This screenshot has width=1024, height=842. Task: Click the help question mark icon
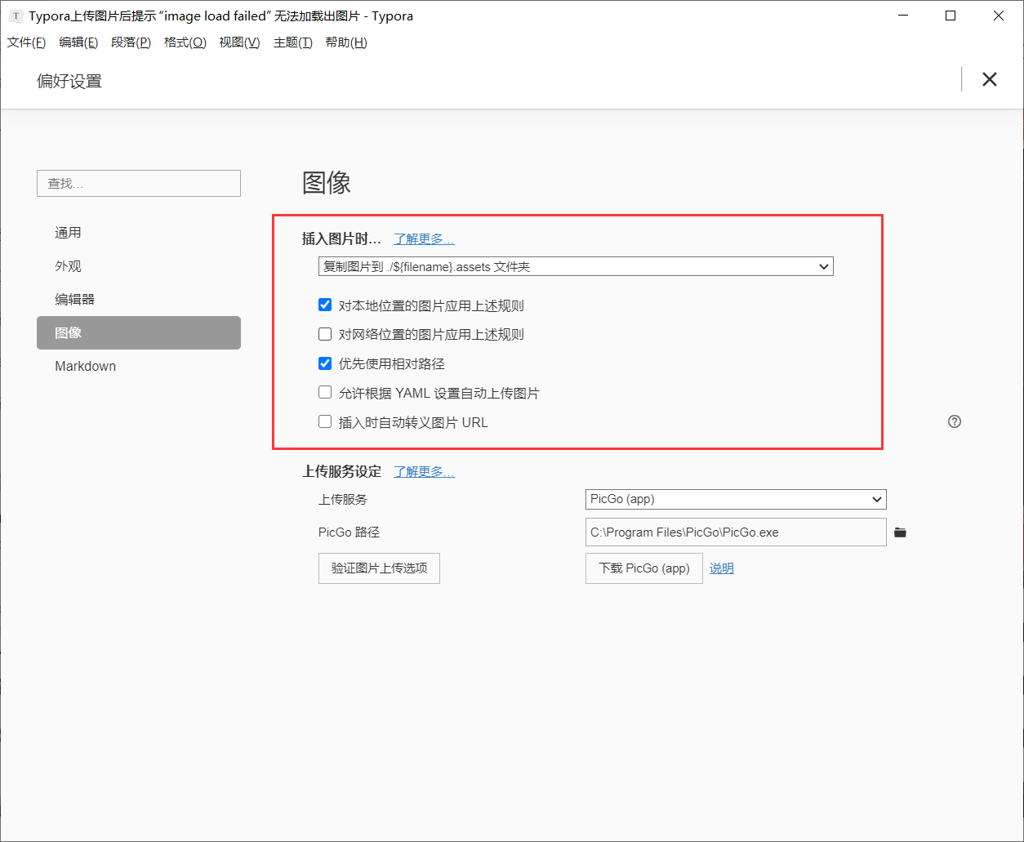[955, 421]
